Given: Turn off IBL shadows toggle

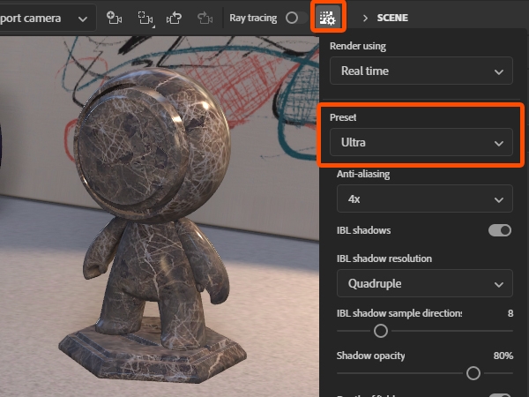Looking at the screenshot, I should (500, 230).
